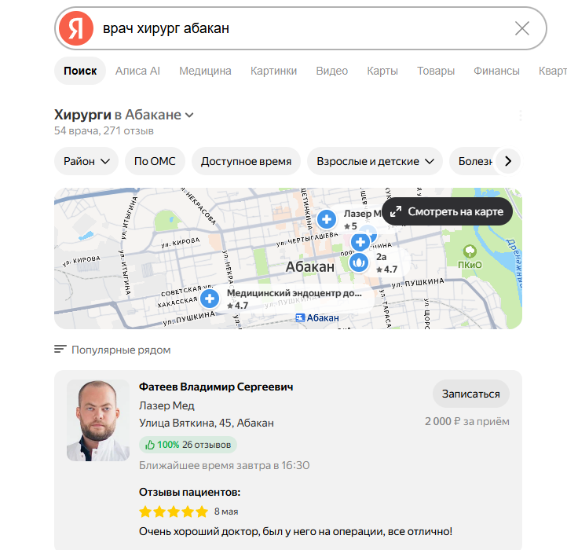Click the address Улица Вяткина, 45, Абакан

click(x=207, y=423)
